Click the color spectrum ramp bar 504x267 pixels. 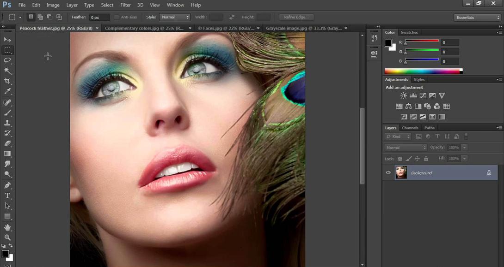pos(423,71)
